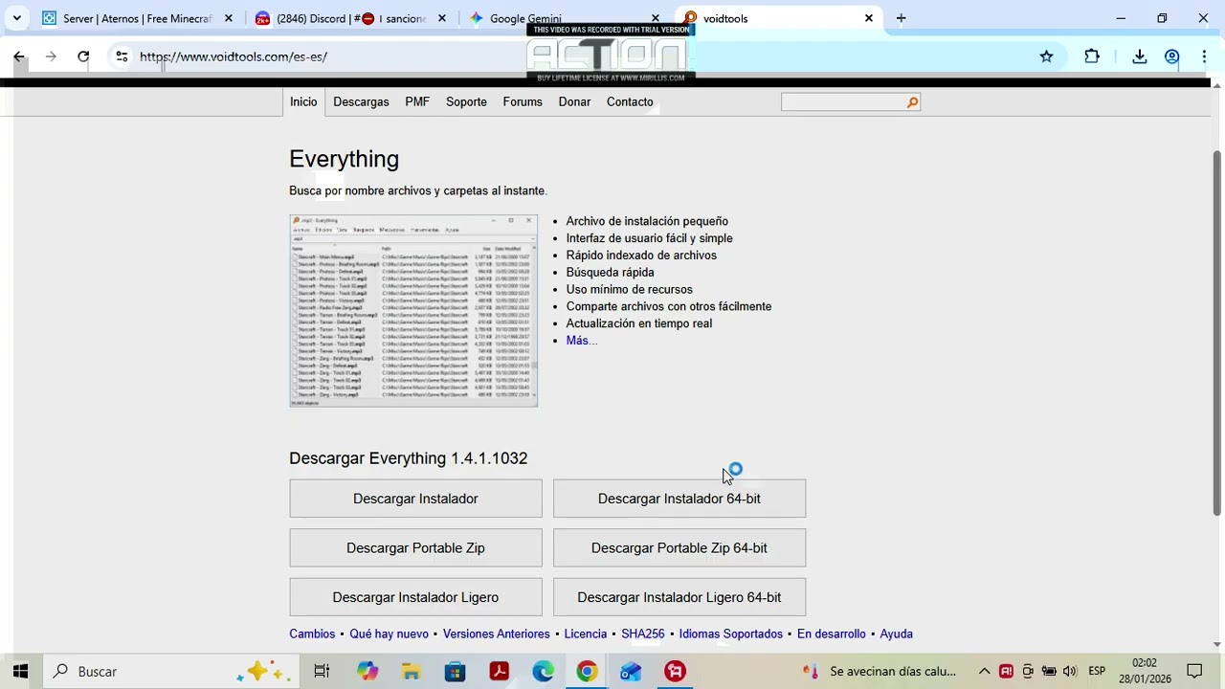1225x689 pixels.
Task: Click Descargar Portable Zip 64-bit button
Action: [679, 548]
